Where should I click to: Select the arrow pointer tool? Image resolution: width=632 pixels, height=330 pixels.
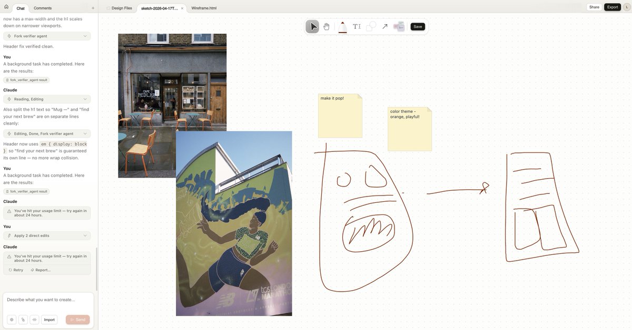point(312,26)
